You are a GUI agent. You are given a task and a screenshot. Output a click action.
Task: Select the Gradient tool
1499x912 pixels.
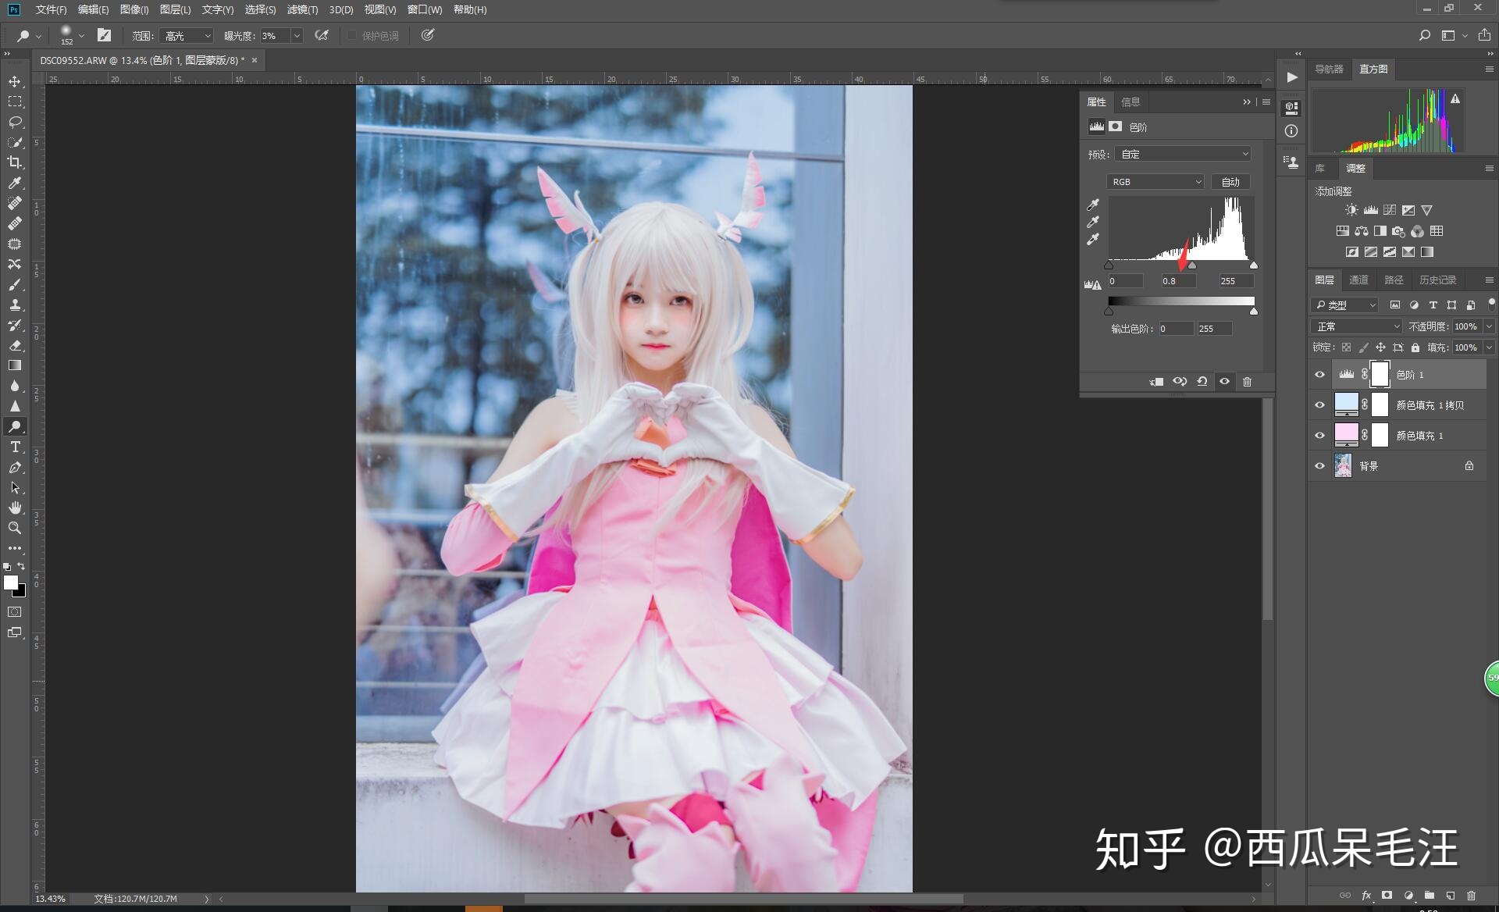[15, 365]
